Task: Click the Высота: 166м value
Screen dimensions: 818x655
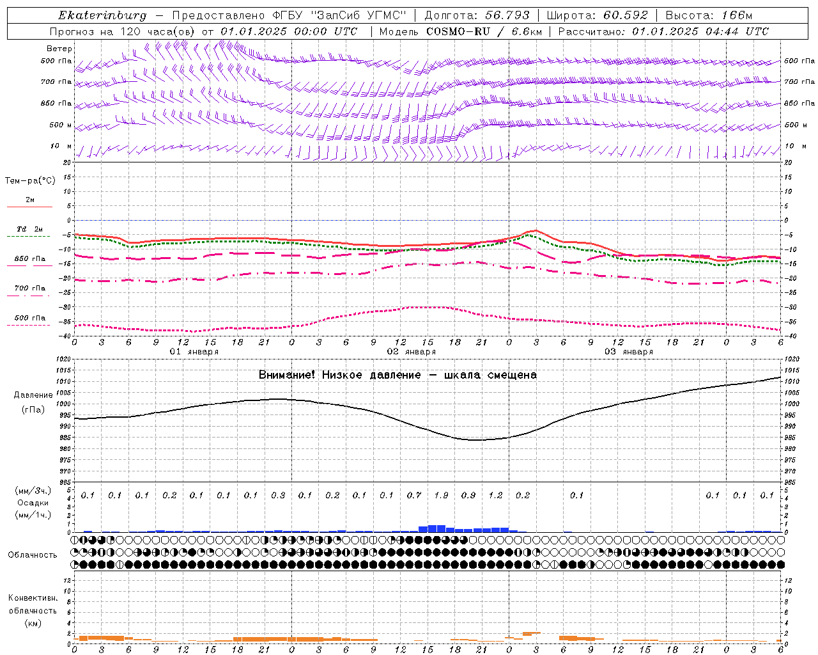Action: point(709,15)
